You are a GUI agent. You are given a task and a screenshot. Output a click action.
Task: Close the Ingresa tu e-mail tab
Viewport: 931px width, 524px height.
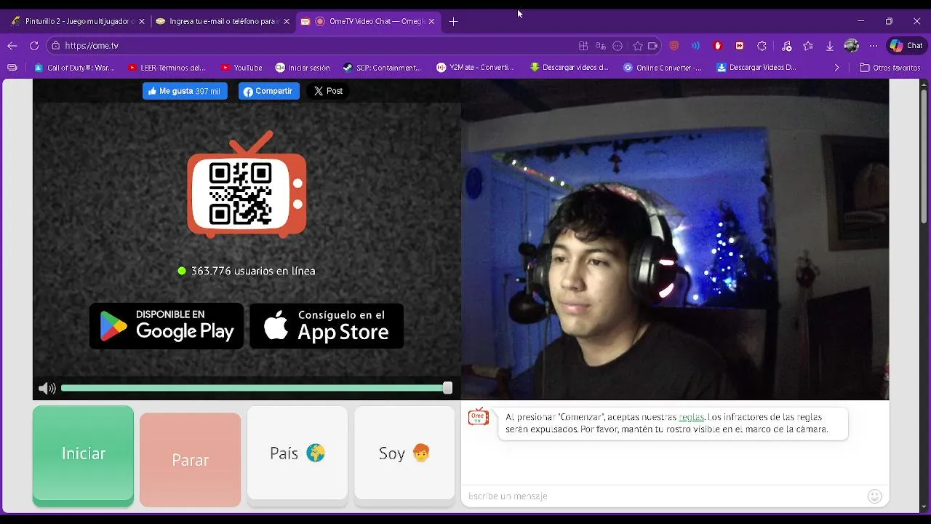[287, 22]
